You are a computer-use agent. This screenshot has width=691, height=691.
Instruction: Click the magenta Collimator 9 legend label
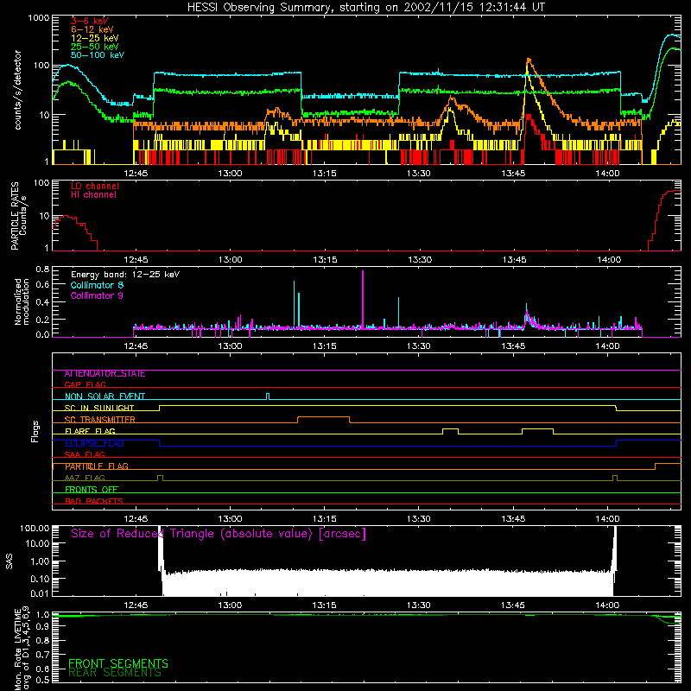point(97,295)
